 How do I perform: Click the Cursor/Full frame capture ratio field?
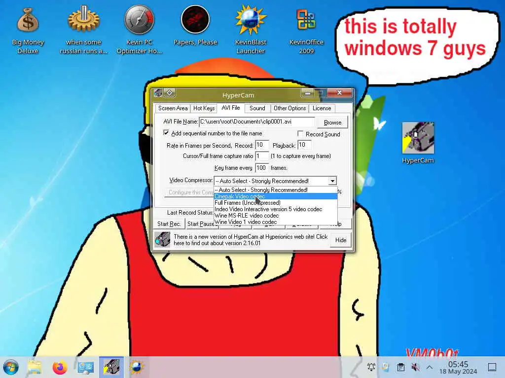click(x=261, y=156)
